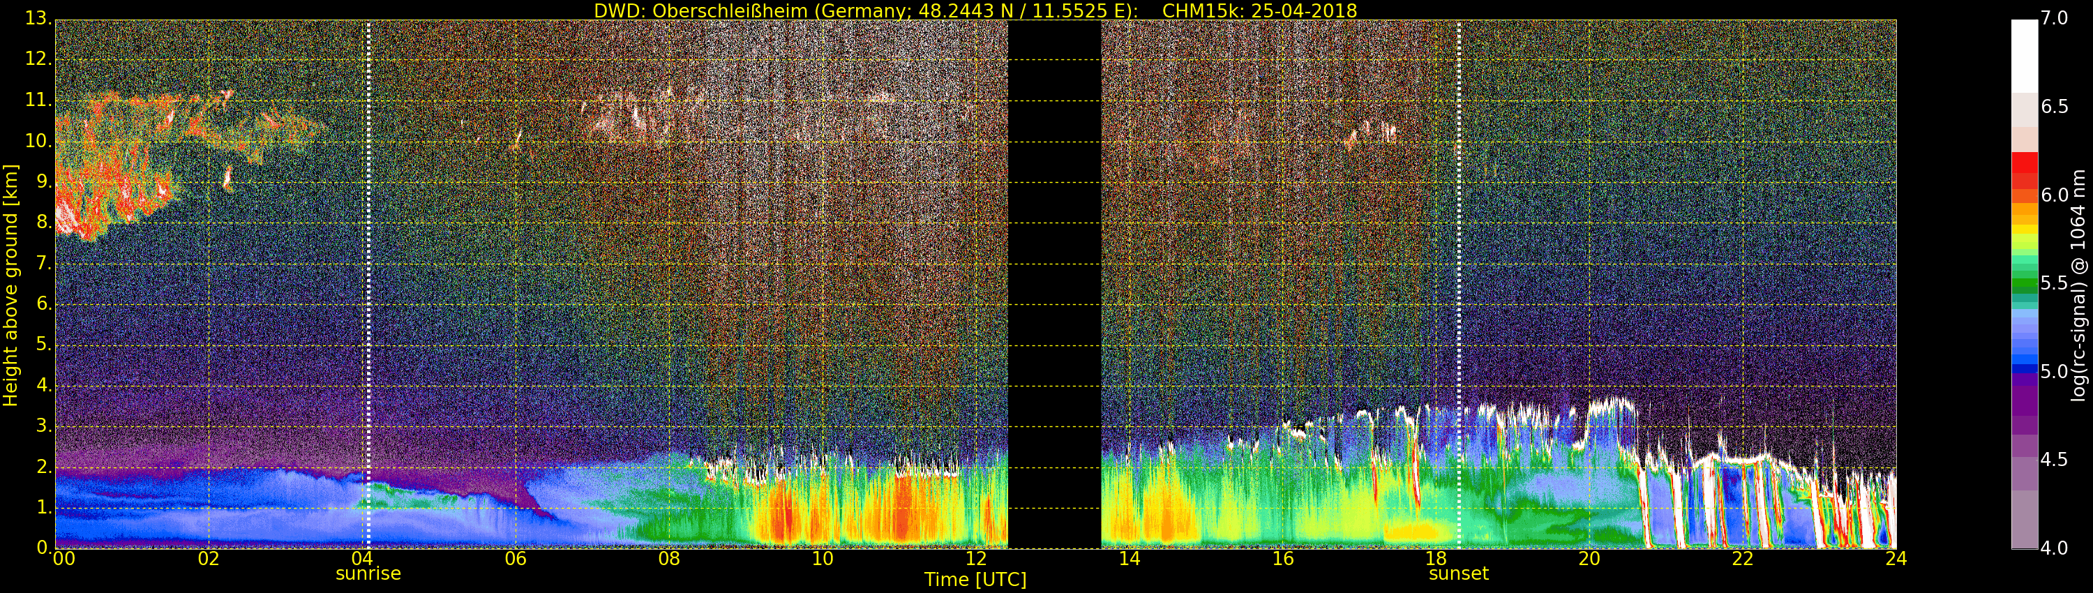The width and height of the screenshot is (2093, 593).
Task: Click the '9.' tick on the height axis
Action: 43,183
